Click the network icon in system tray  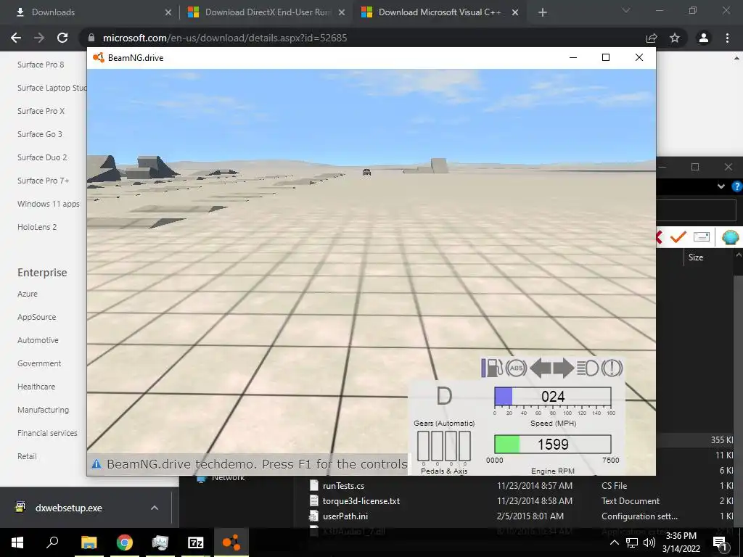(632, 542)
